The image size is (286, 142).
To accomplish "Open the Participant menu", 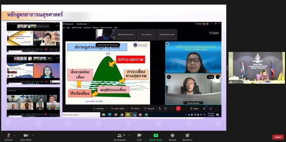I will tap(87, 28).
